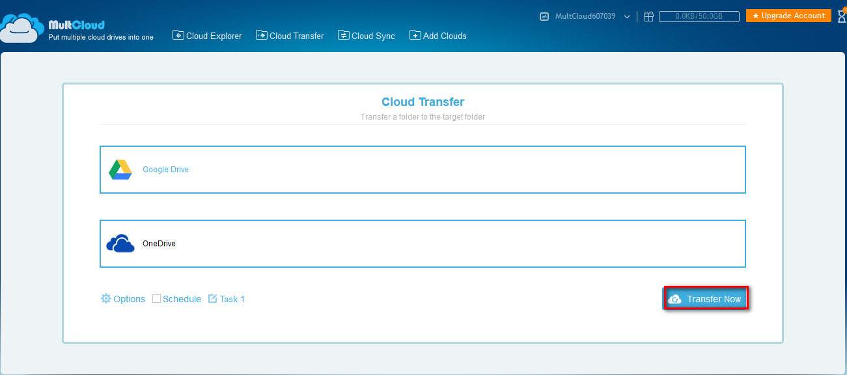The image size is (847, 375).
Task: Click the OneDrive cloud icon
Action: pyautogui.click(x=120, y=244)
